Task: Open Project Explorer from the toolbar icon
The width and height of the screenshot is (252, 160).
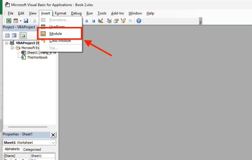Action: tap(109, 21)
